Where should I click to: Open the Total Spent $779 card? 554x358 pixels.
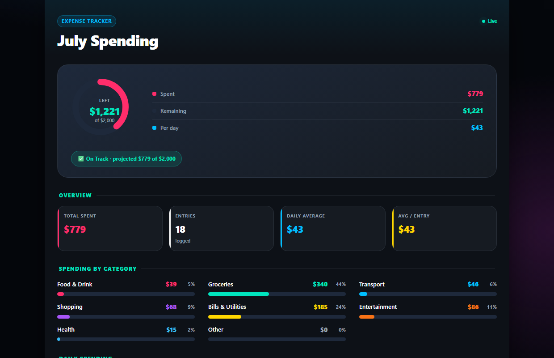point(110,228)
